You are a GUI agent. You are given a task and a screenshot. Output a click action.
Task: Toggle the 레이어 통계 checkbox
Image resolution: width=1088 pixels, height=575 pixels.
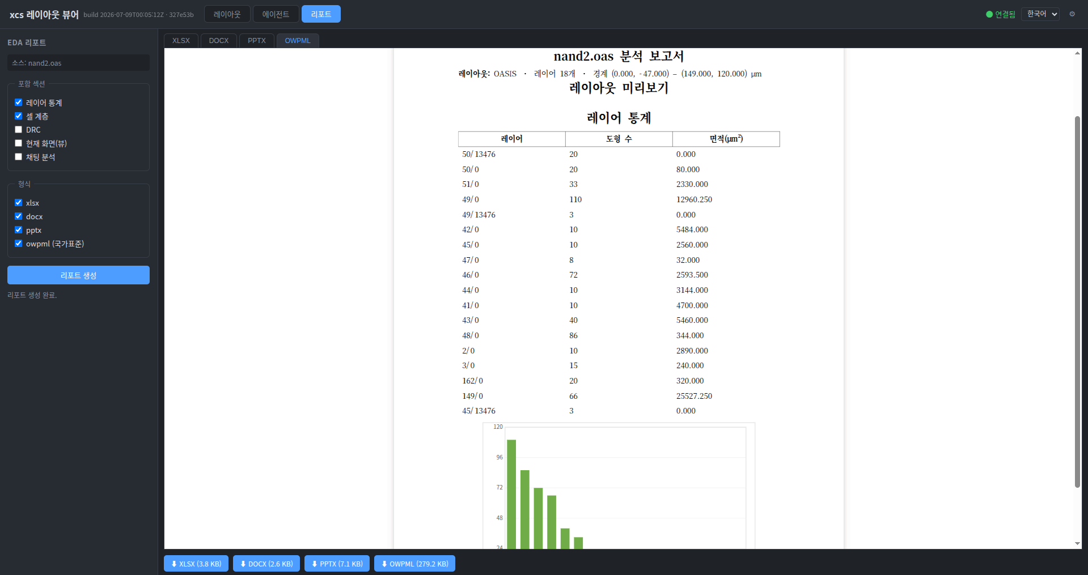18,103
